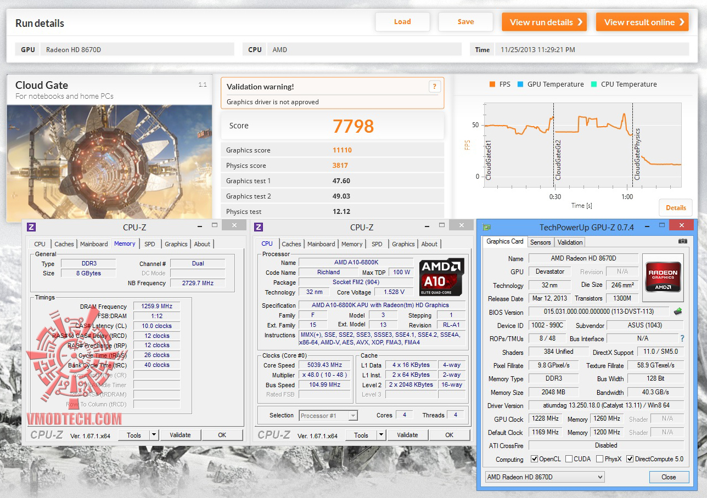
Task: Click the Bandwidth value 40.3 GB/s
Action: (x=655, y=392)
